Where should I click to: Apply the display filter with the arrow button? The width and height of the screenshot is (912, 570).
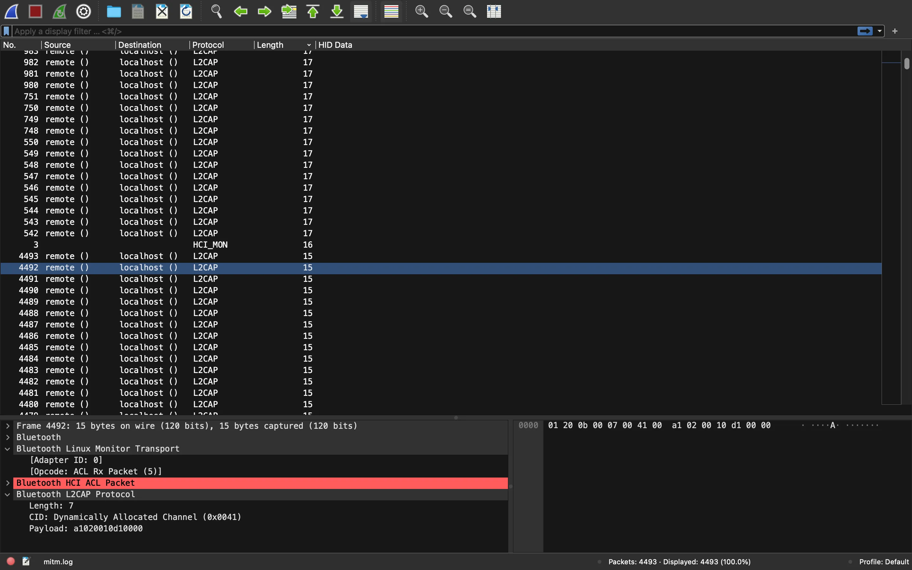pyautogui.click(x=865, y=31)
